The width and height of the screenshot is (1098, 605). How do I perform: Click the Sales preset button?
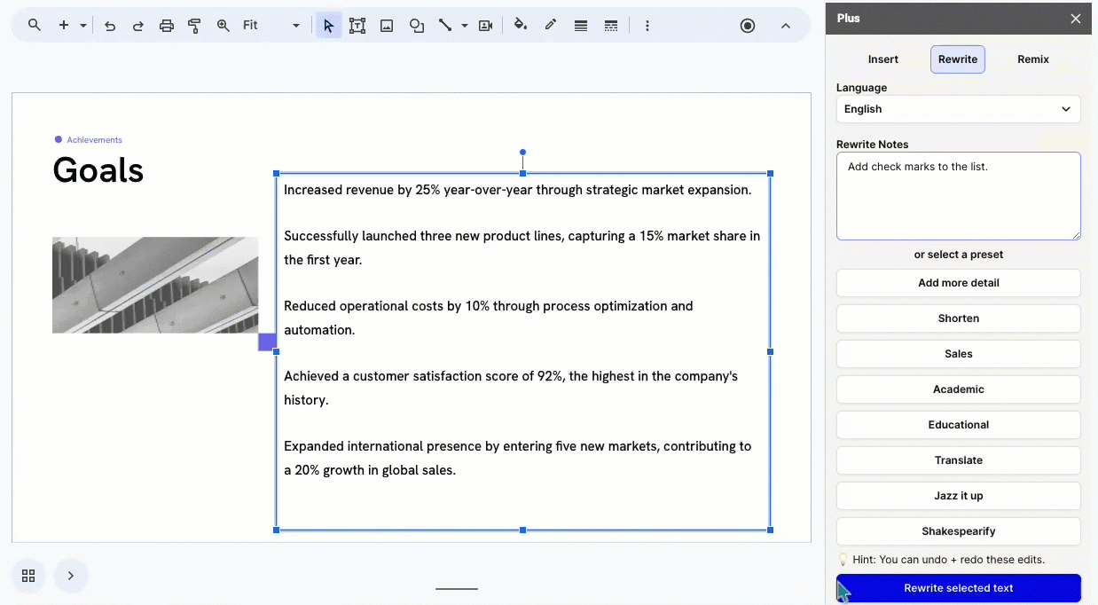pyautogui.click(x=959, y=354)
